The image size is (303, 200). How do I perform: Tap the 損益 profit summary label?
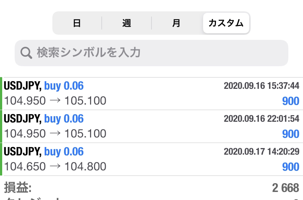[x=18, y=188]
